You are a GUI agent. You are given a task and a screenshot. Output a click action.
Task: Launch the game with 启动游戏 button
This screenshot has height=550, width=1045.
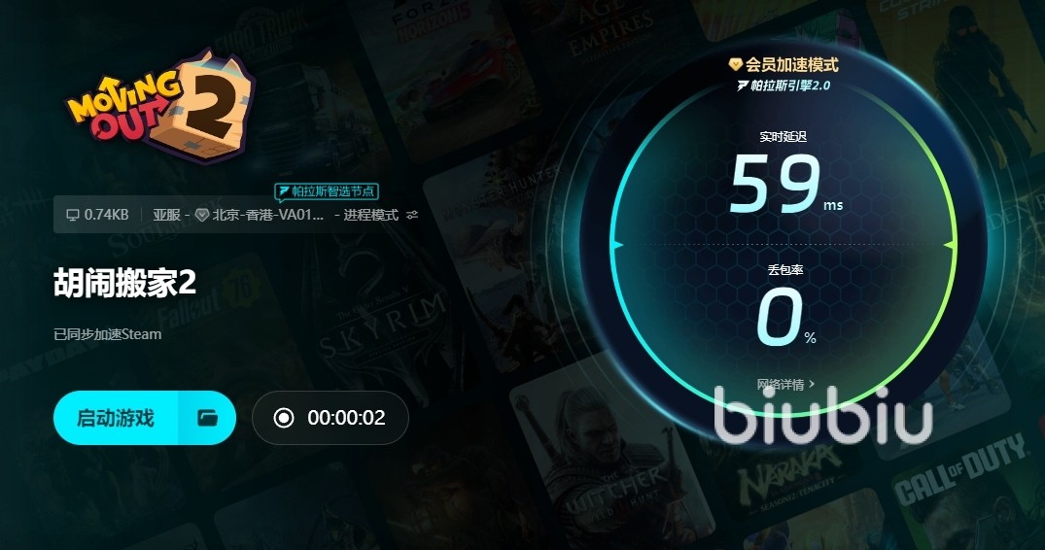[x=116, y=418]
